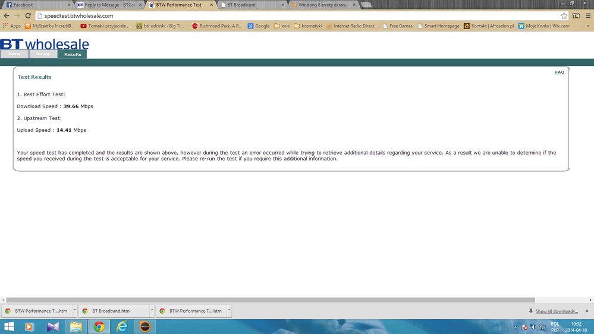The image size is (594, 334).
Task: Open the Windows Start button
Action: [x=9, y=326]
